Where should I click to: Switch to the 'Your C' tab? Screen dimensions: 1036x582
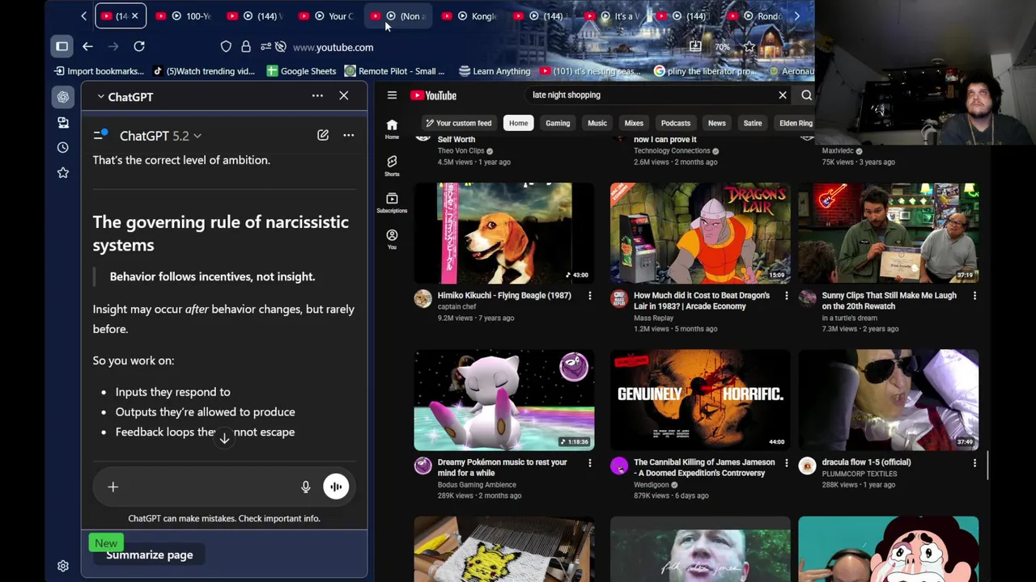pos(328,16)
